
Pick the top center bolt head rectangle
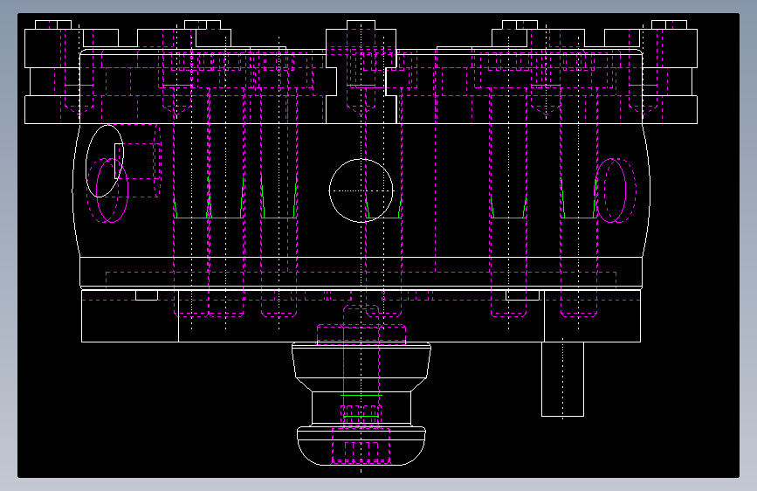(361, 24)
